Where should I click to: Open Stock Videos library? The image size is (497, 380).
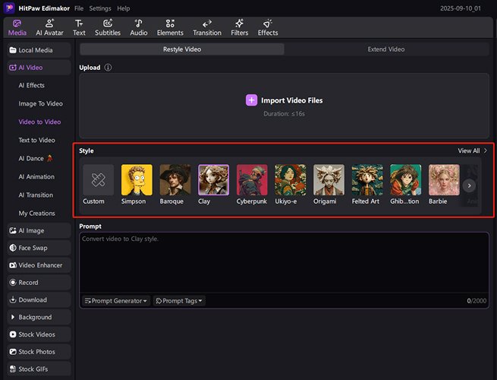[39, 334]
